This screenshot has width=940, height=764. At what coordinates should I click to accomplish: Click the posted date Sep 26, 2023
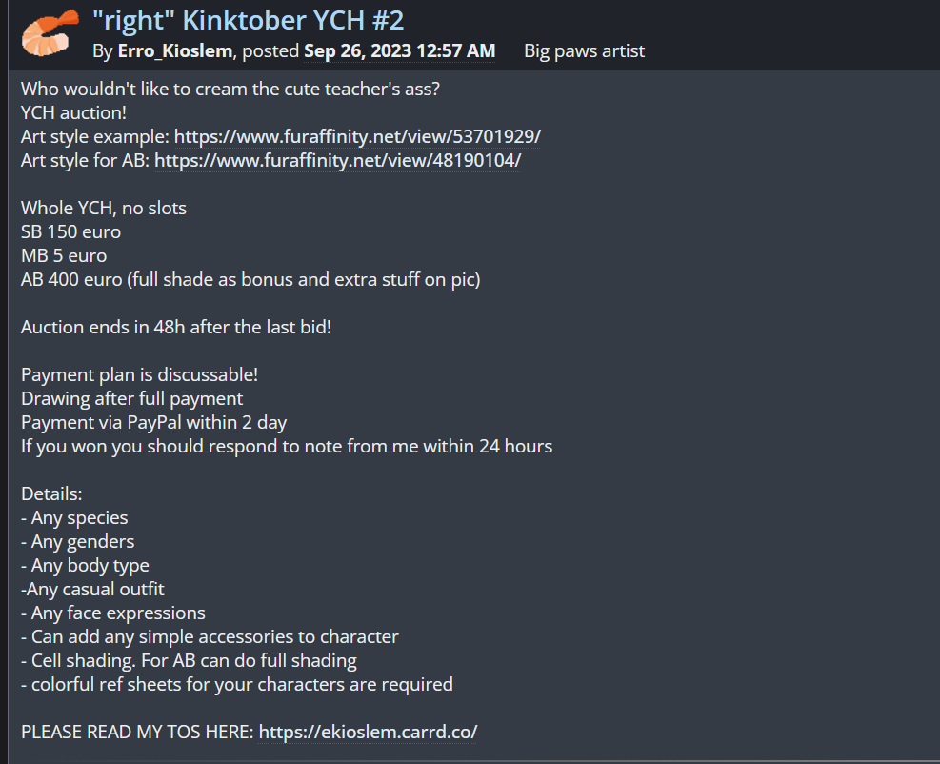pos(399,50)
